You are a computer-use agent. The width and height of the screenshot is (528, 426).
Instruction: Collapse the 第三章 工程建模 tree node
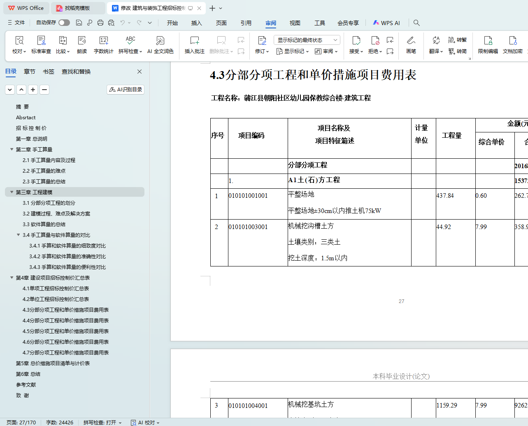[12, 192]
